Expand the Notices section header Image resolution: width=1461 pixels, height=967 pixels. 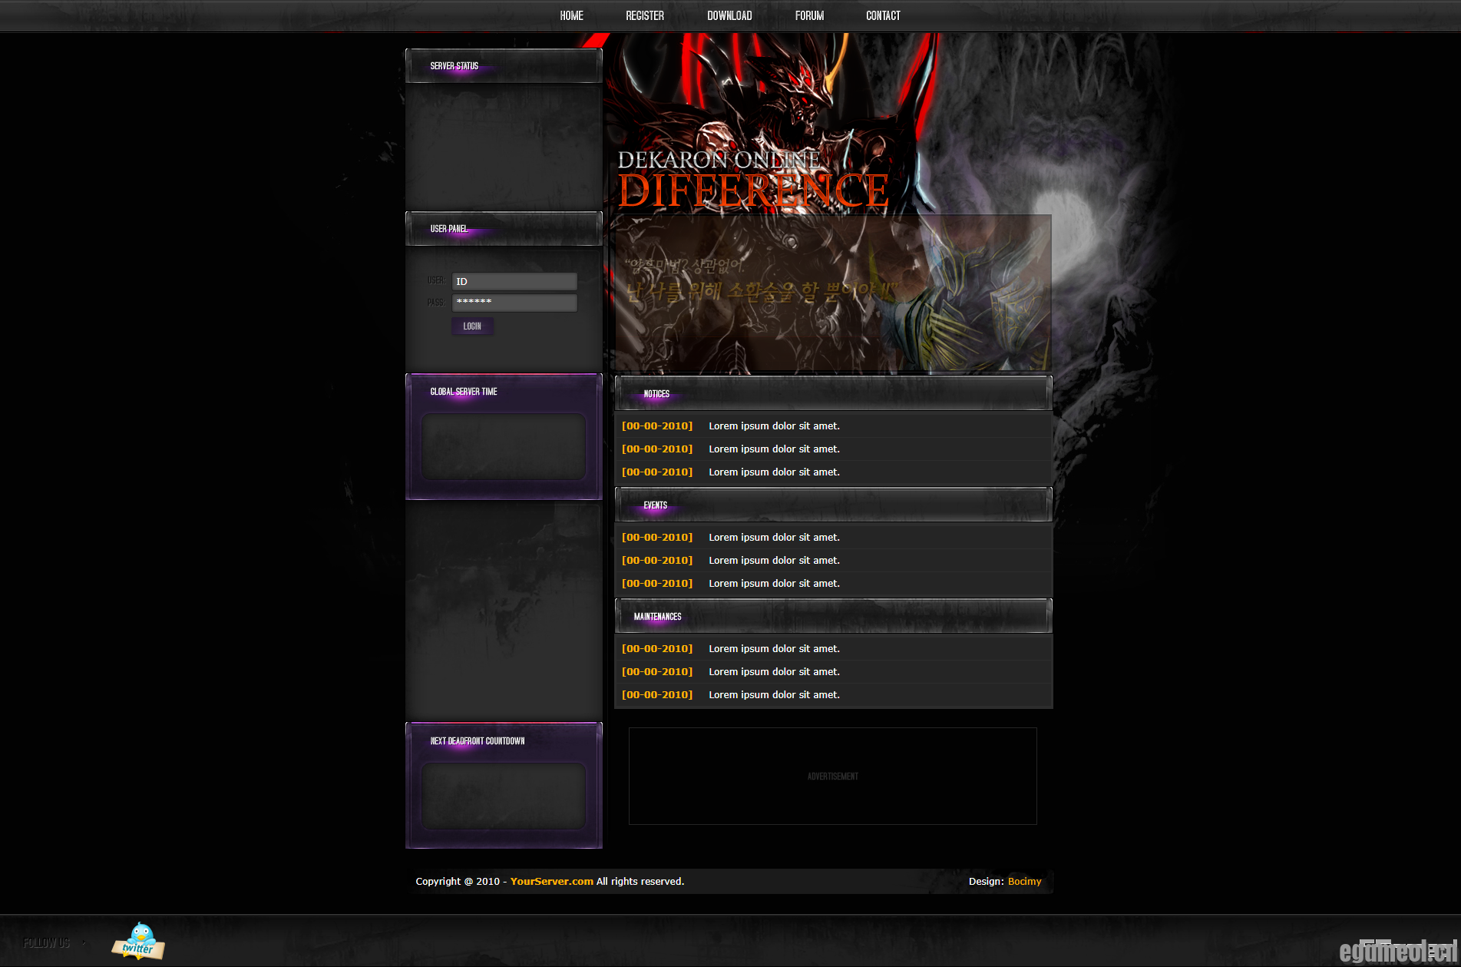[656, 393]
